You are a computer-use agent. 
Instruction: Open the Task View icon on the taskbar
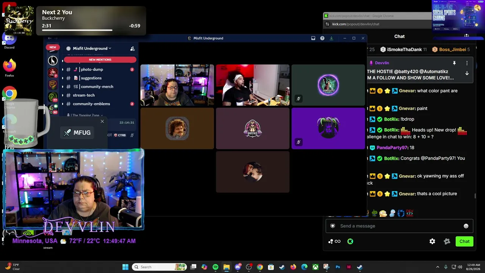tap(193, 267)
